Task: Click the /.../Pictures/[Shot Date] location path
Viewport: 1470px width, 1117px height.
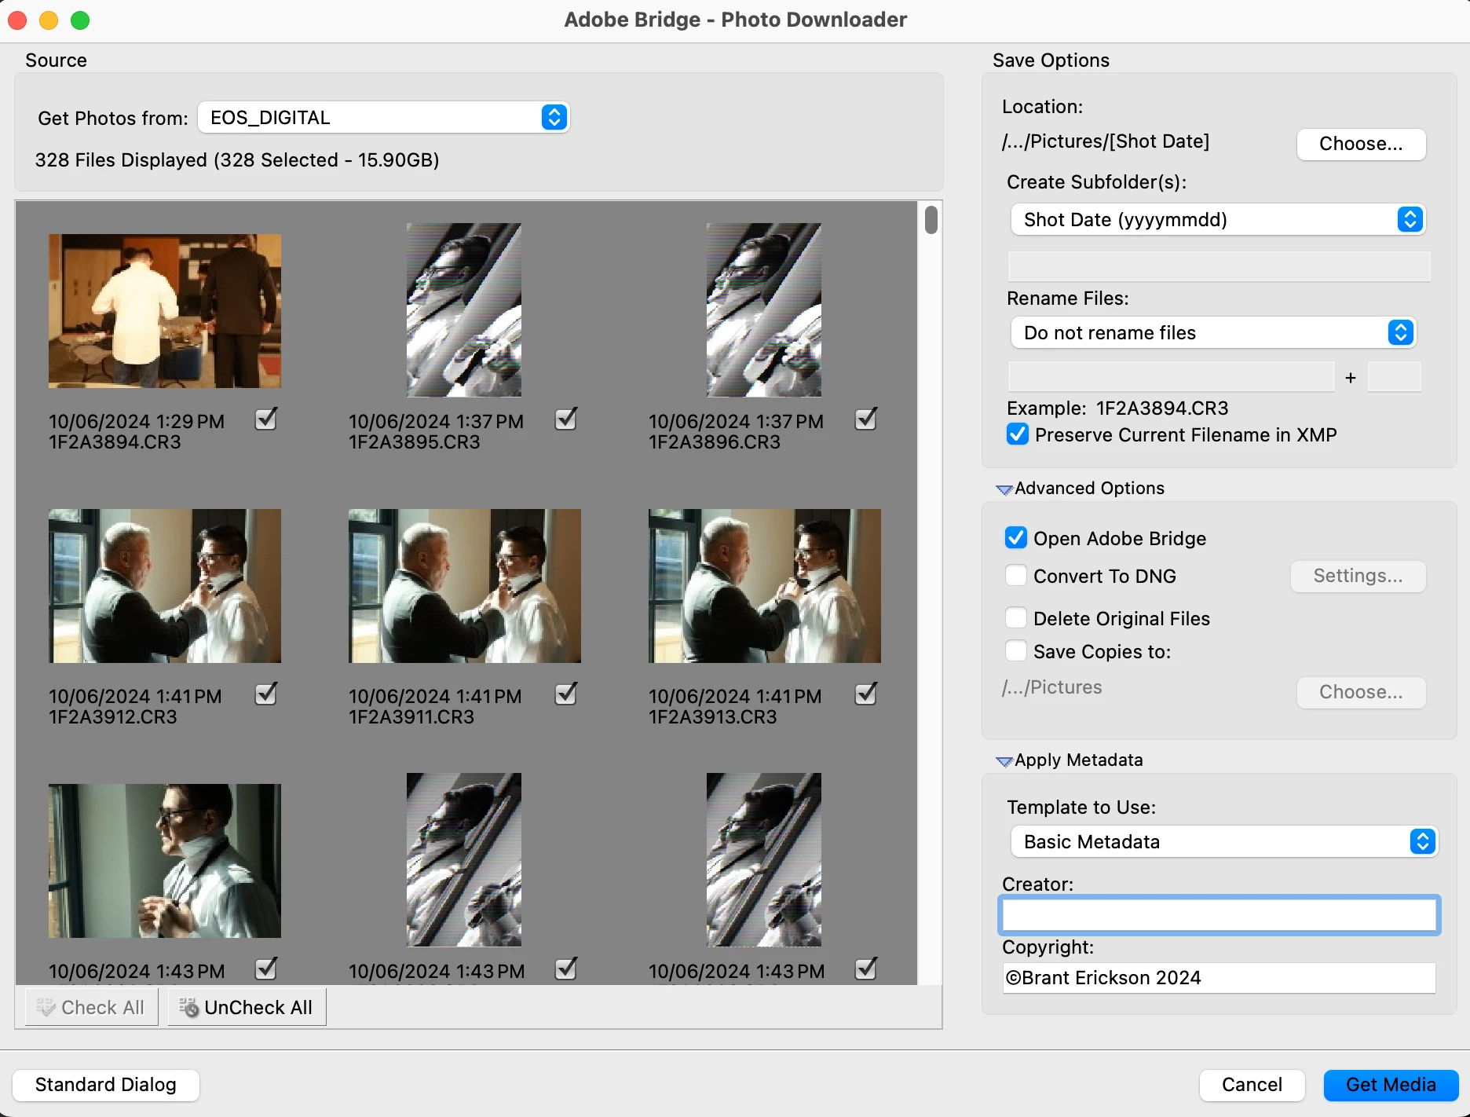Action: click(1106, 141)
